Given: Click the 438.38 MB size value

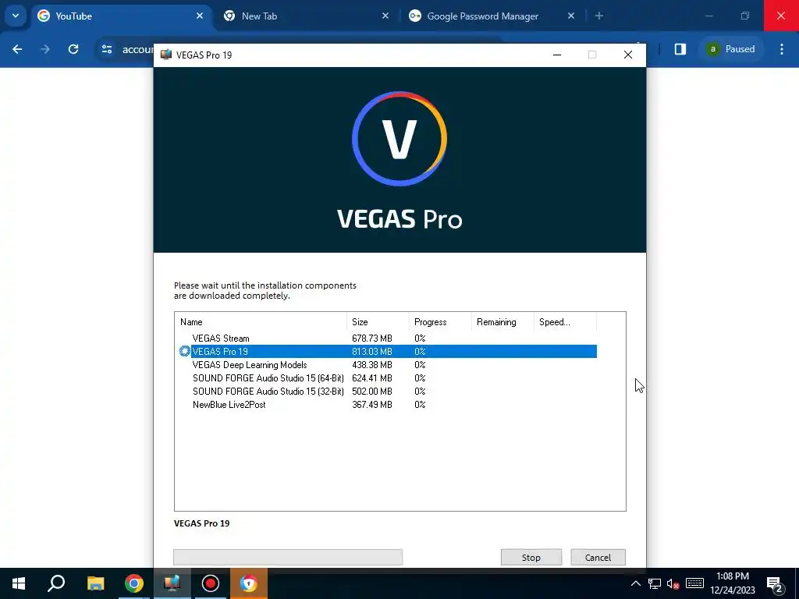Looking at the screenshot, I should tap(372, 365).
